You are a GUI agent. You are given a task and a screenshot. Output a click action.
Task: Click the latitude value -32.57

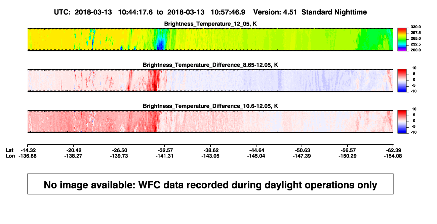click(165, 150)
